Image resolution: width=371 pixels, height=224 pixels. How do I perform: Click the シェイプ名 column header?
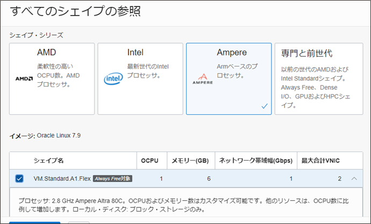tap(48, 160)
